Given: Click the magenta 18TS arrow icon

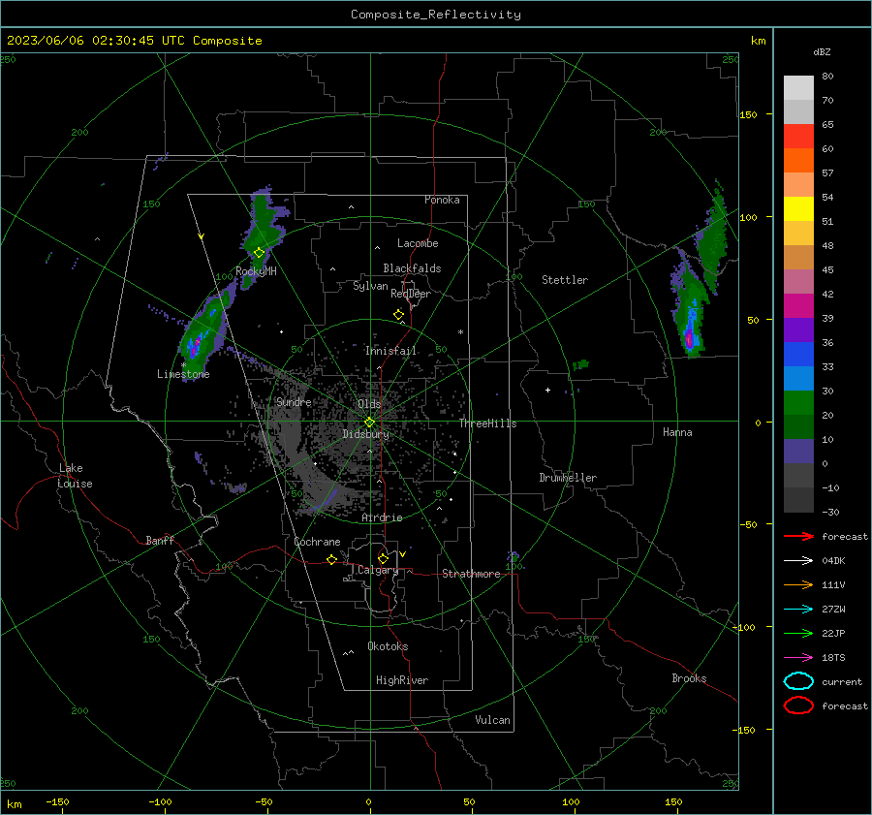Looking at the screenshot, I should 798,658.
